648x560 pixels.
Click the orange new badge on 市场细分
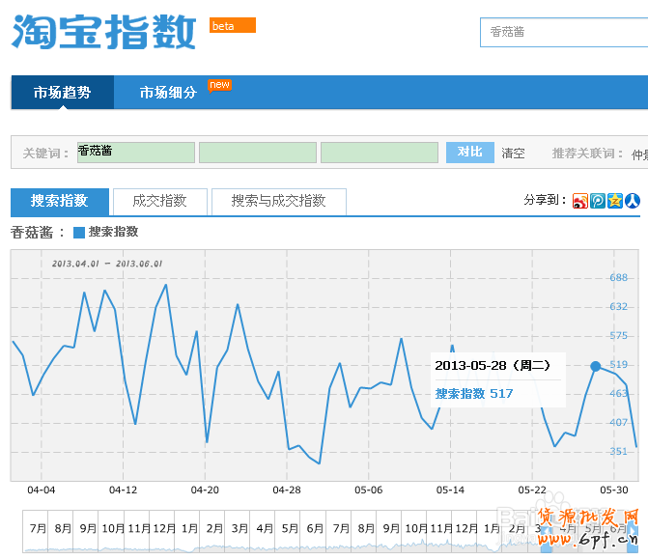(220, 84)
